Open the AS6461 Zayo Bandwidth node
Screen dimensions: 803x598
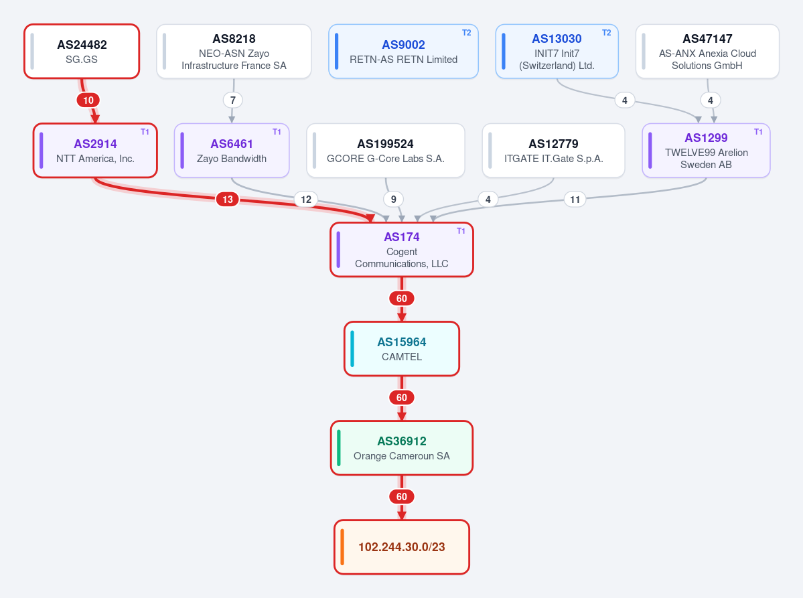(x=232, y=151)
